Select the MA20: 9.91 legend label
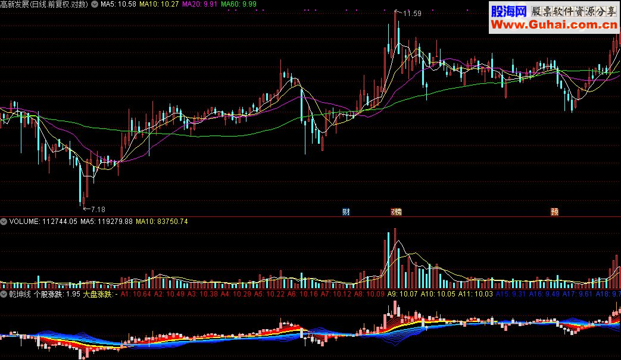 coord(199,4)
